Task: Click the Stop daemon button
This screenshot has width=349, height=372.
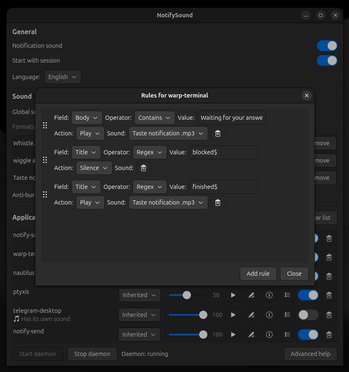Action: click(x=92, y=354)
